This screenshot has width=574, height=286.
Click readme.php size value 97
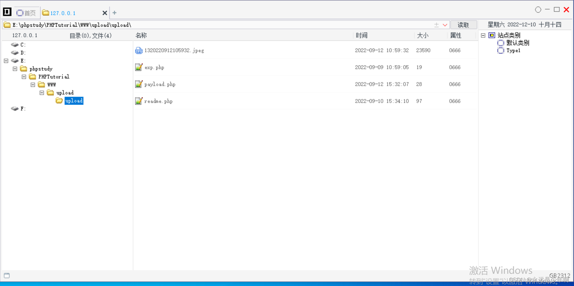click(419, 101)
